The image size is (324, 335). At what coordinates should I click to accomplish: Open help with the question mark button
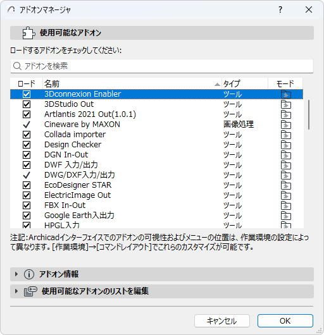coord(280,9)
